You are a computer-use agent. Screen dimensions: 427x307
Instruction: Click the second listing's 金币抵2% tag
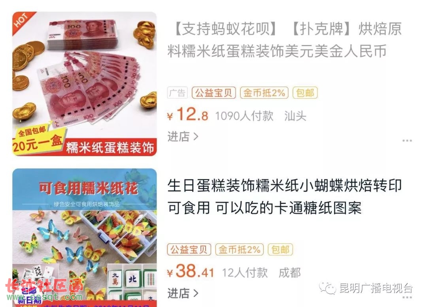point(239,250)
